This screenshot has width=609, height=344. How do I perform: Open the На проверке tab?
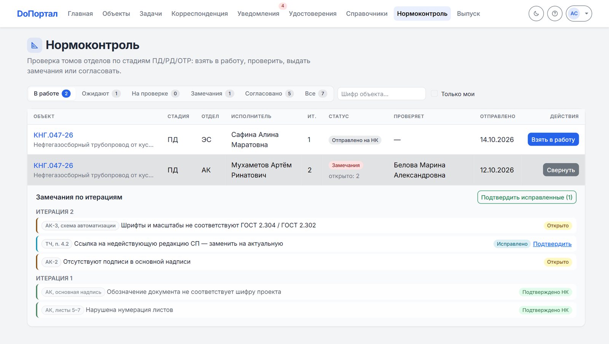[155, 94]
